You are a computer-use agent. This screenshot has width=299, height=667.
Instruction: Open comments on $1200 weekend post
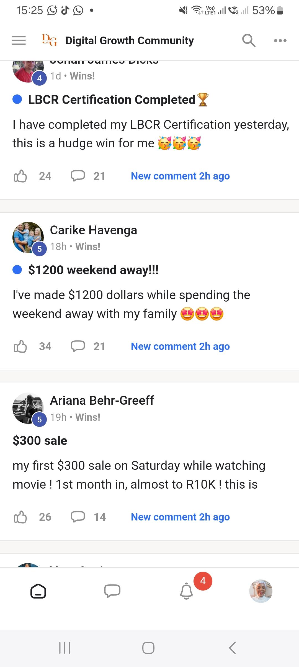[x=78, y=347]
